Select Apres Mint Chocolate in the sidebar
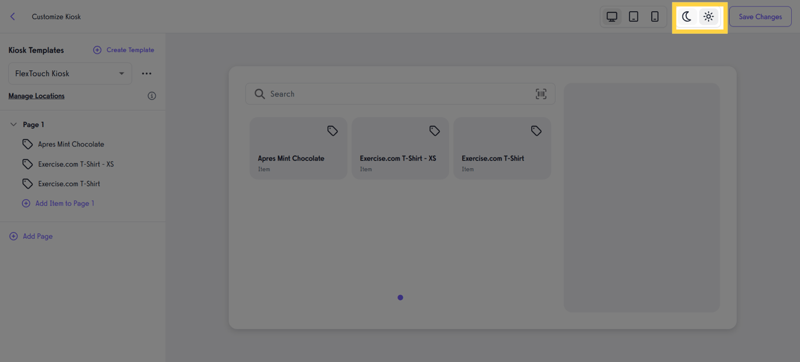The image size is (800, 362). tap(71, 144)
